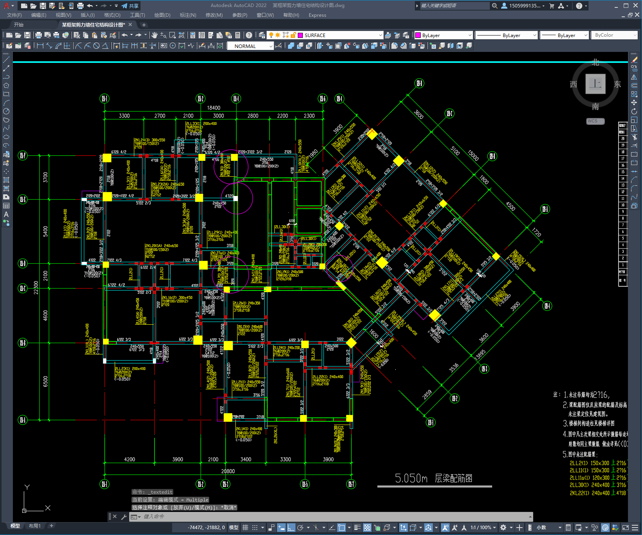Viewport: 642px width, 535px height.
Task: Select the Erase tool in modify toolbar
Action: tap(635, 60)
